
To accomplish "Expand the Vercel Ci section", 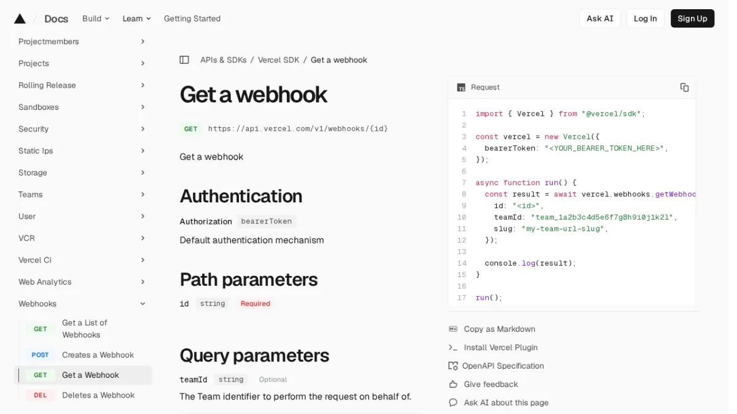I will (82, 260).
